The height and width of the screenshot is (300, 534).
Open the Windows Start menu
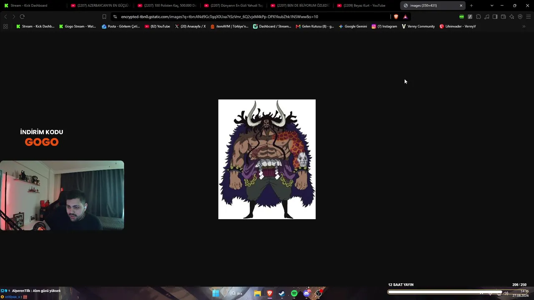coord(216,293)
